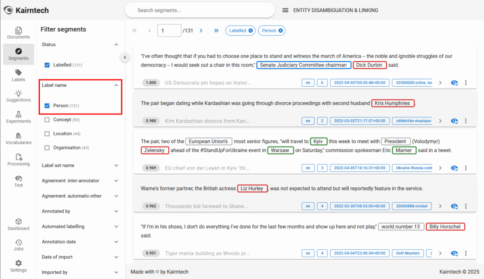This screenshot has height=279, width=484.
Task: Click the Search segments input field
Action: click(199, 10)
